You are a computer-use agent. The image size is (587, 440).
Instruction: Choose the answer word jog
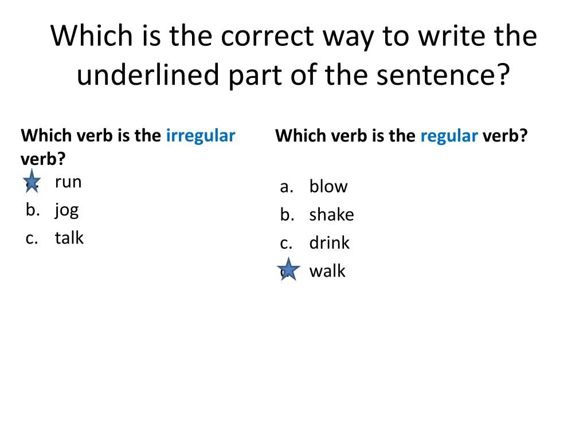pyautogui.click(x=66, y=211)
